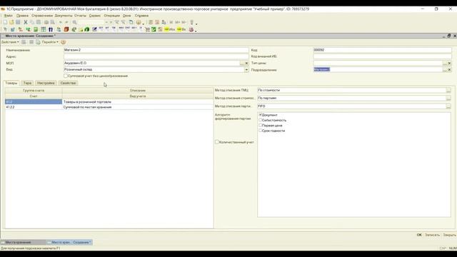Open the Справочники menu
The height and width of the screenshot is (257, 457).
click(x=42, y=16)
